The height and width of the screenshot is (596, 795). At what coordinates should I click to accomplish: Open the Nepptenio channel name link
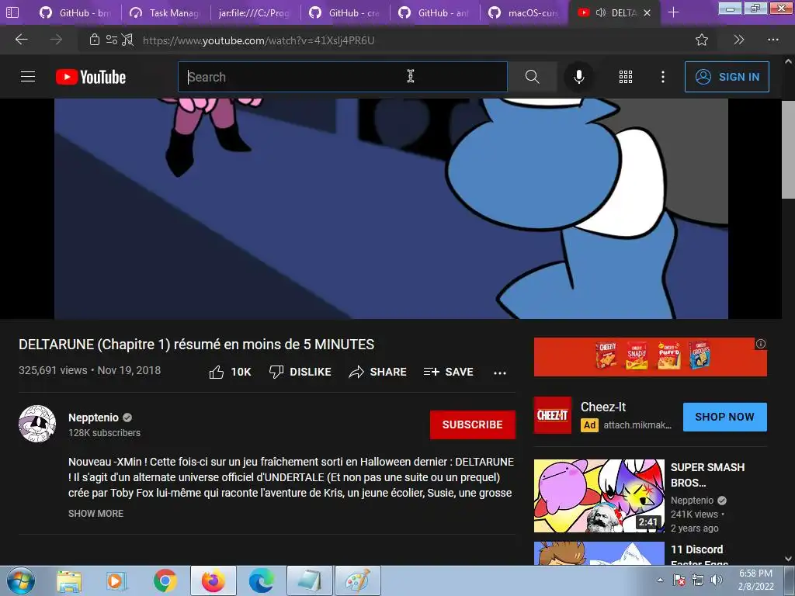tap(93, 418)
